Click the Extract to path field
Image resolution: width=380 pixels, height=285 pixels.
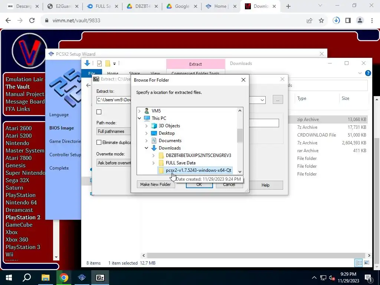coord(114,100)
